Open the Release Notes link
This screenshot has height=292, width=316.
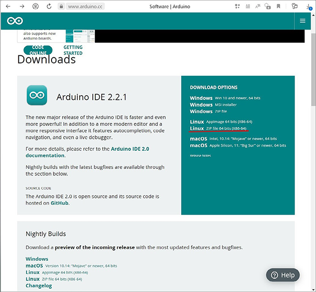tap(200, 155)
